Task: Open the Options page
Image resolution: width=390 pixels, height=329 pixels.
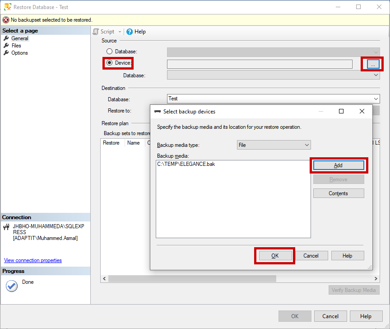Action: [x=19, y=53]
